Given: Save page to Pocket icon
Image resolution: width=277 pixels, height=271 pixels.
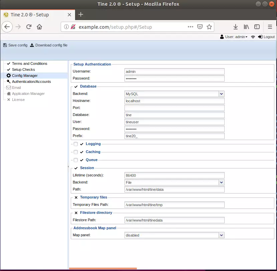Looking at the screenshot, I should [200, 27].
